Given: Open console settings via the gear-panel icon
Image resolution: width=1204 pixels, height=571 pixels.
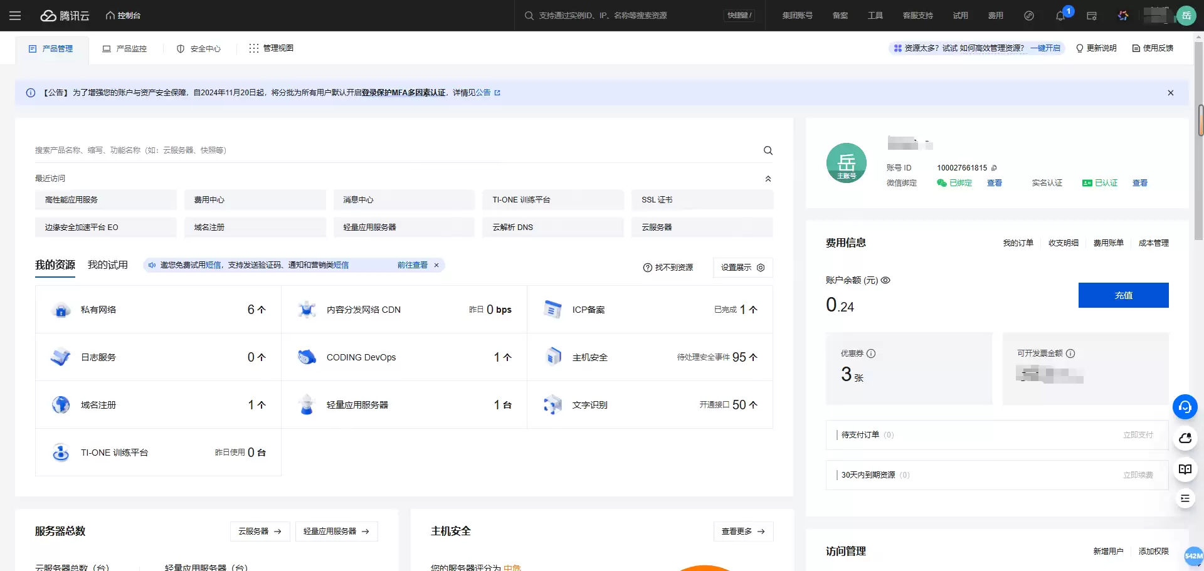Looking at the screenshot, I should [x=1092, y=16].
